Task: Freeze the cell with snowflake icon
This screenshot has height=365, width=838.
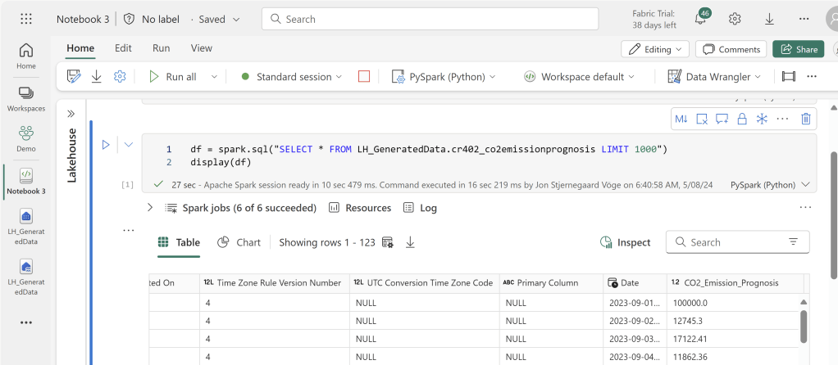Action: point(762,119)
